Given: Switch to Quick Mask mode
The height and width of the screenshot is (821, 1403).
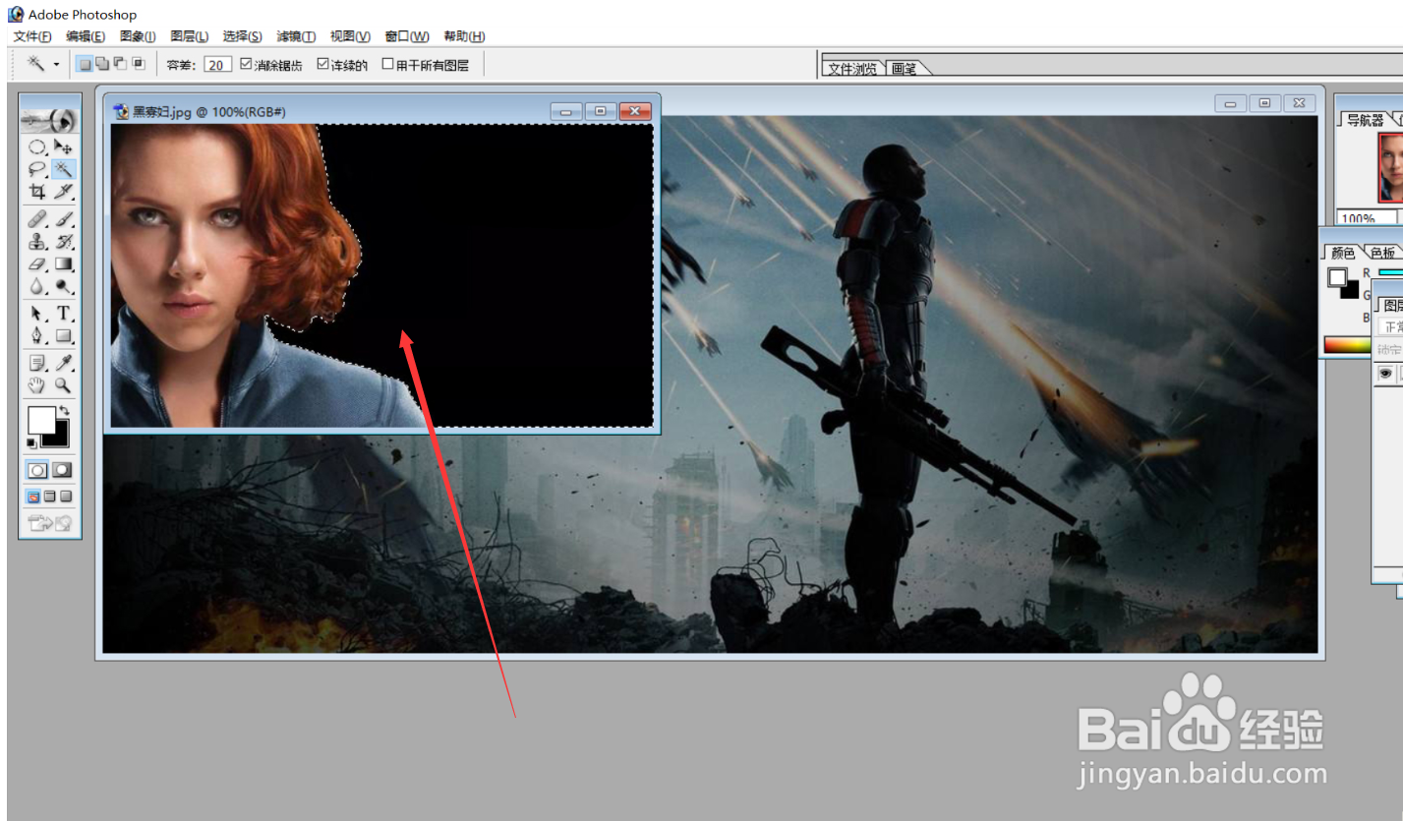Looking at the screenshot, I should (x=63, y=471).
